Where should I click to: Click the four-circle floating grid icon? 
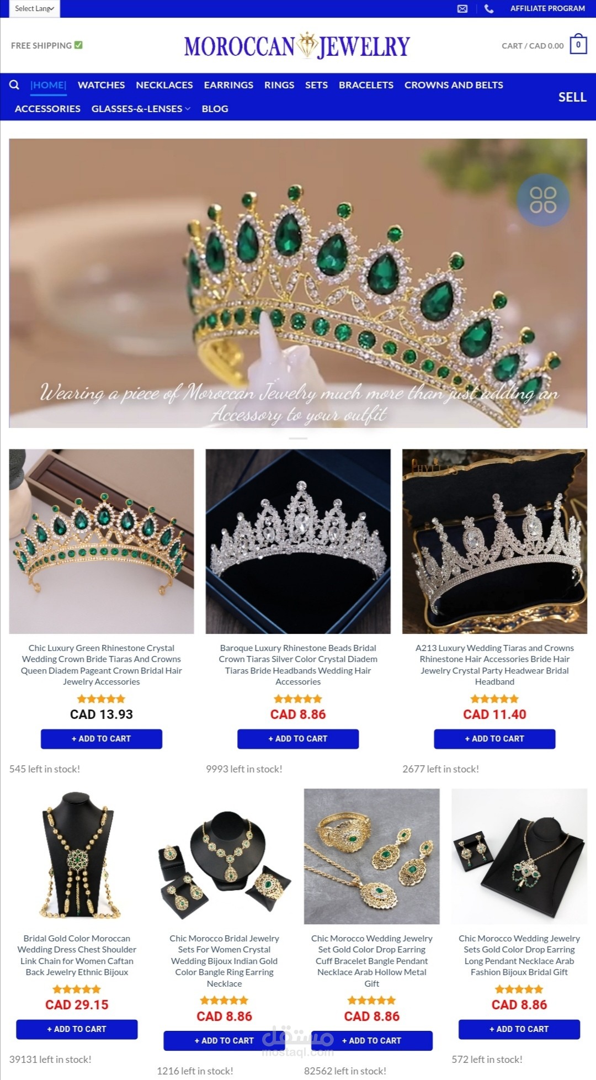pos(543,200)
